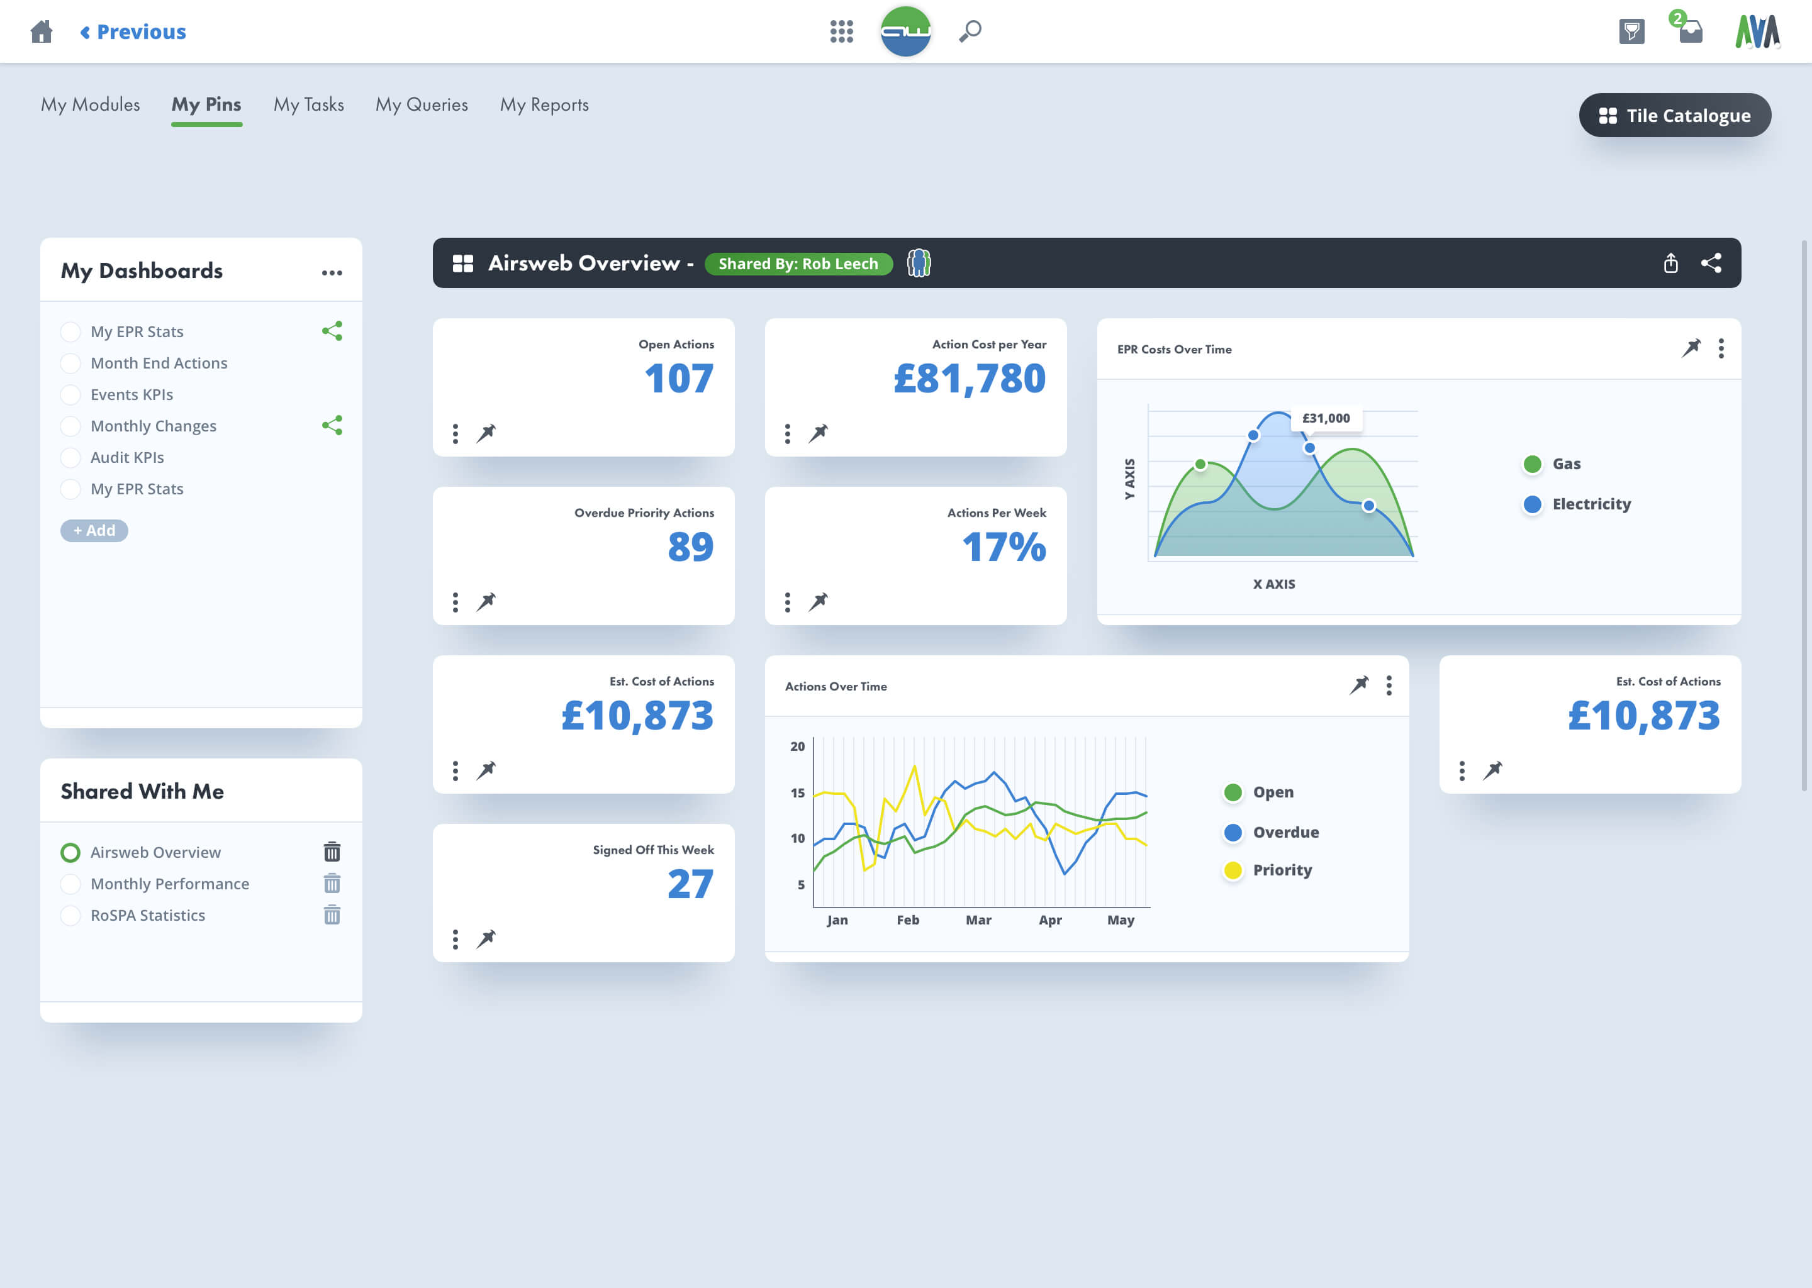Click the Electricity legend color dot
Viewport: 1812px width, 1288px height.
click(x=1533, y=504)
